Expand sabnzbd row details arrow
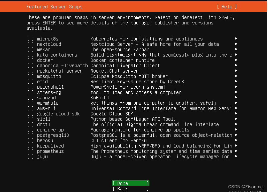Screen dimensions: 268x192 (236, 97)
